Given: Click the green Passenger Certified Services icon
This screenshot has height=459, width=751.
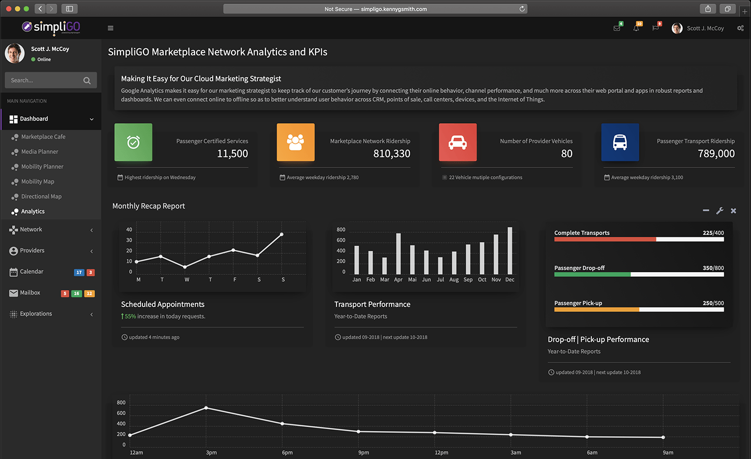Looking at the screenshot, I should (x=134, y=142).
